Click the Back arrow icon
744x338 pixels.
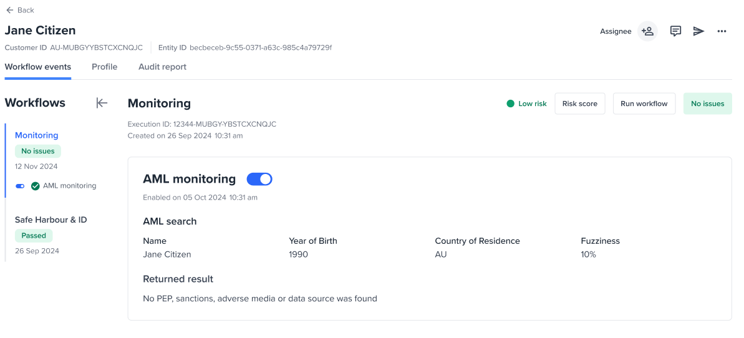point(9,10)
